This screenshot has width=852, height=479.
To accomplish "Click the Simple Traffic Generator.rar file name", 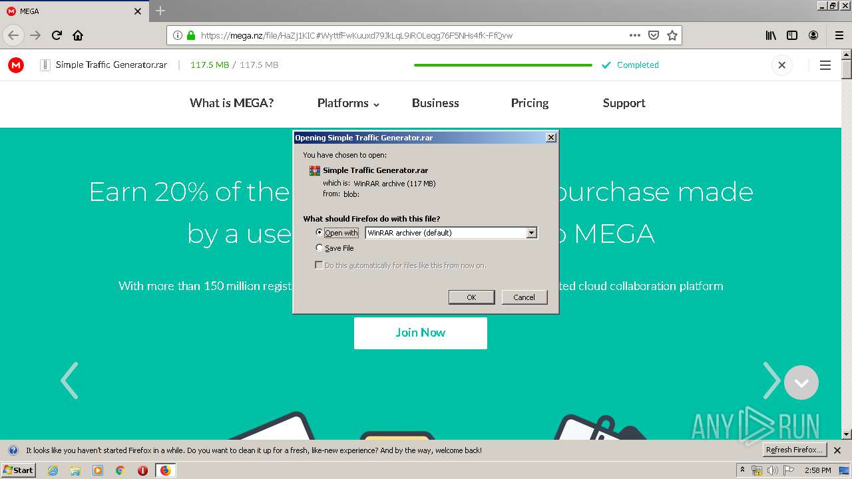I will (x=111, y=65).
